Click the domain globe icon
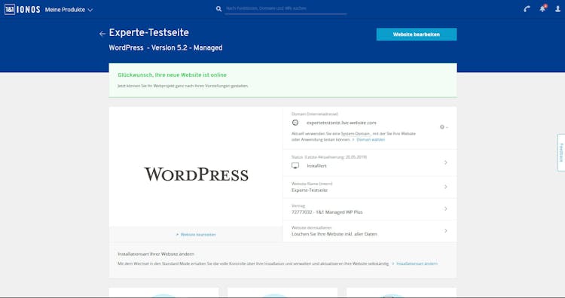The image size is (565, 298). (295, 123)
